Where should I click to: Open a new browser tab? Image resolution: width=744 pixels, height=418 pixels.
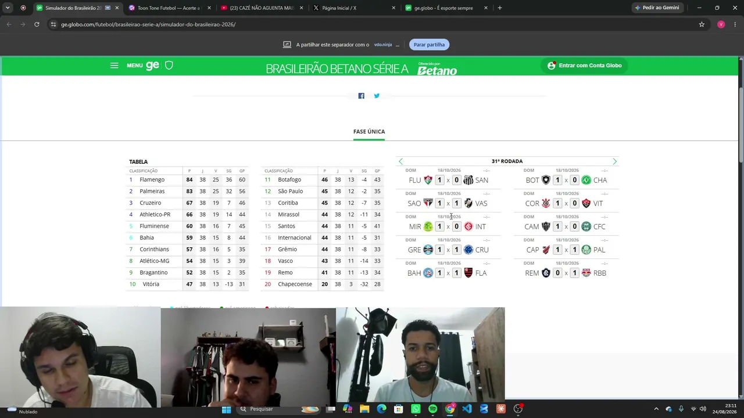click(x=499, y=8)
